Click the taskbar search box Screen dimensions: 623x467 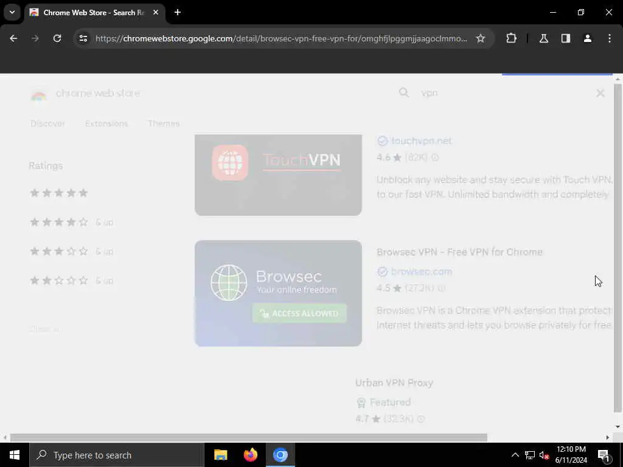pyautogui.click(x=117, y=455)
